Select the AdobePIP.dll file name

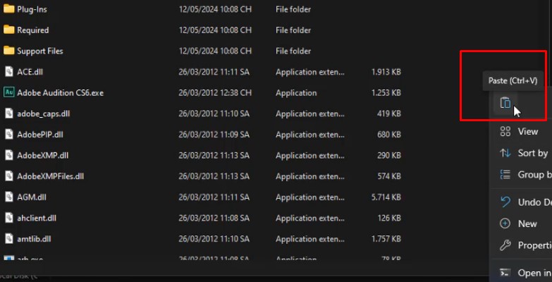pyautogui.click(x=40, y=135)
